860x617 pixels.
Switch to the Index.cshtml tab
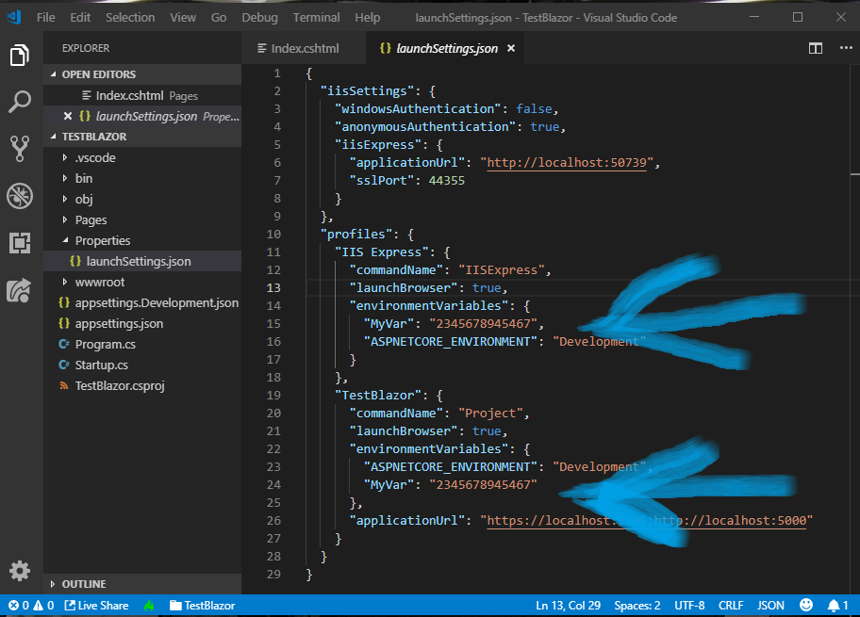click(304, 48)
